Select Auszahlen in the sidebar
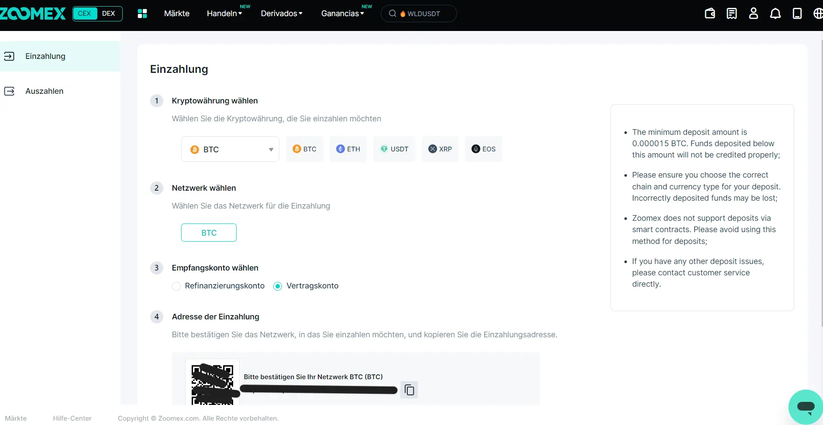823x425 pixels. tap(60, 91)
